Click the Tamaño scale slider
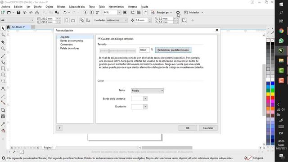The image size is (288, 162). tap(117, 50)
